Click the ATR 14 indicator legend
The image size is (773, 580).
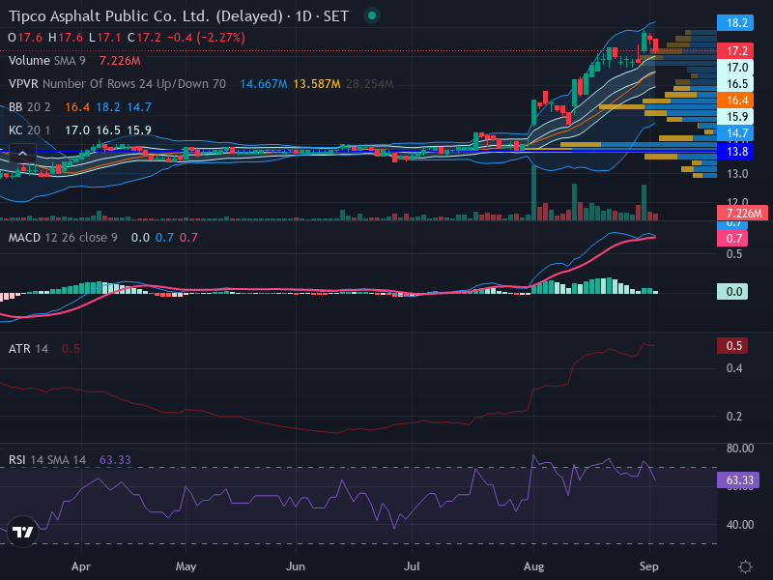point(28,349)
